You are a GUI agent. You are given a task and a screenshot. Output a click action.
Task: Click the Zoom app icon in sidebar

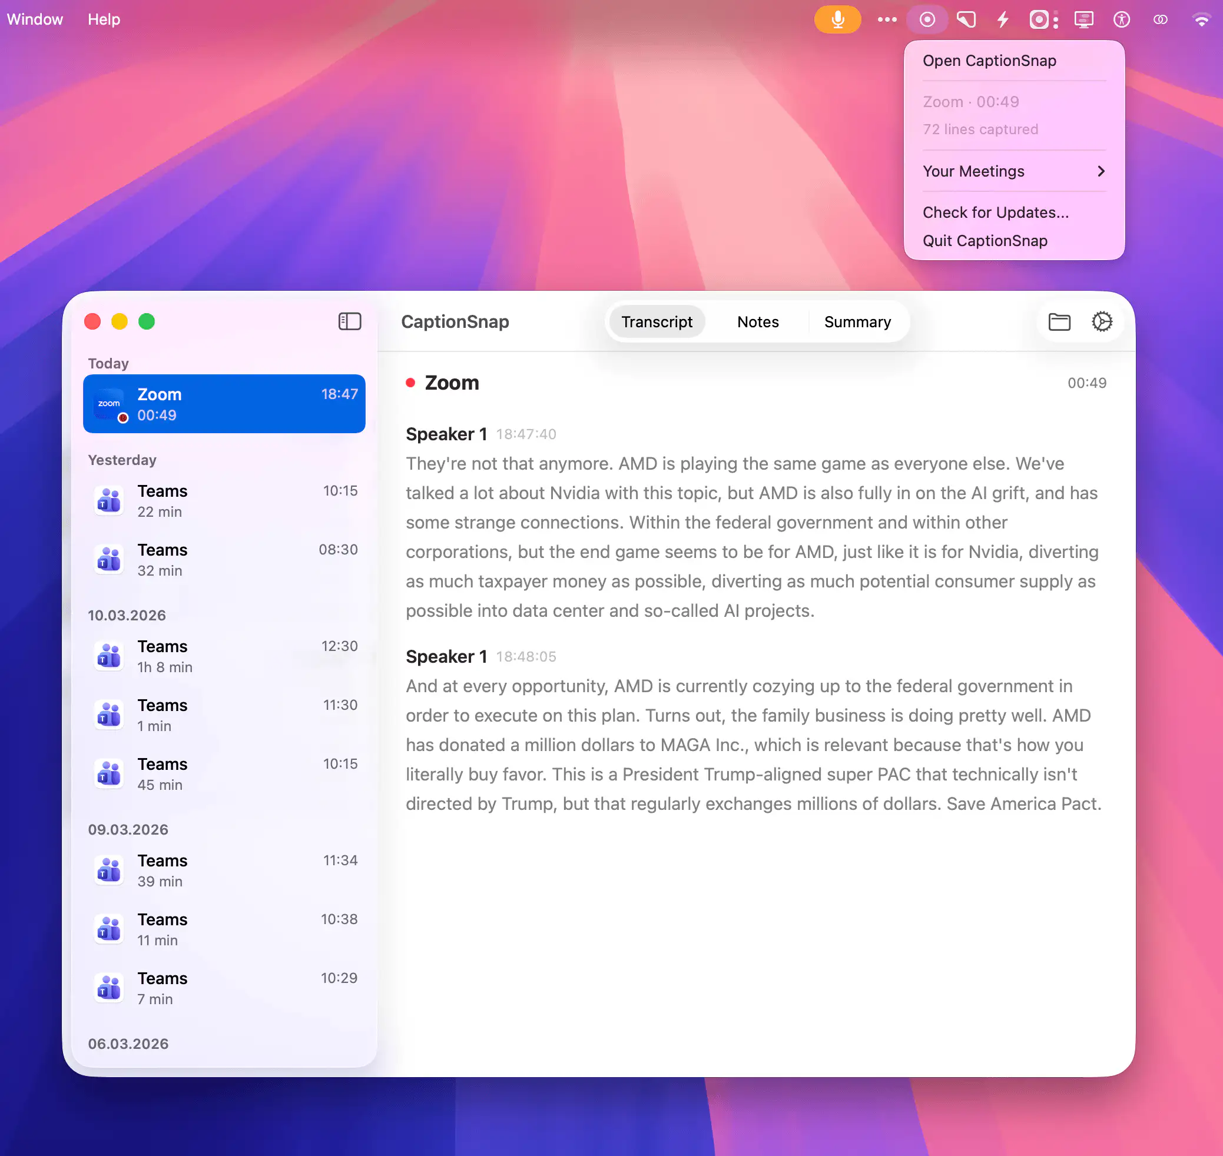[x=110, y=404]
